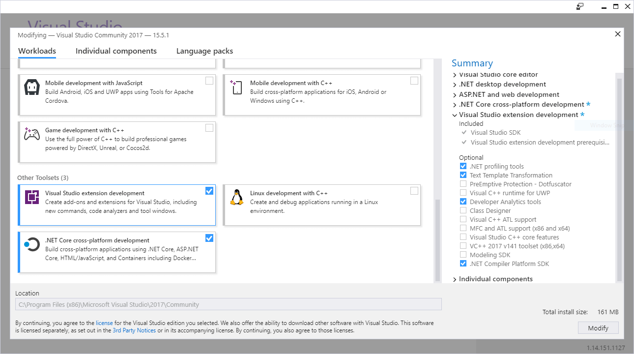Expand Visual Studio core editor in Summary
This screenshot has height=354, width=634.
point(455,75)
